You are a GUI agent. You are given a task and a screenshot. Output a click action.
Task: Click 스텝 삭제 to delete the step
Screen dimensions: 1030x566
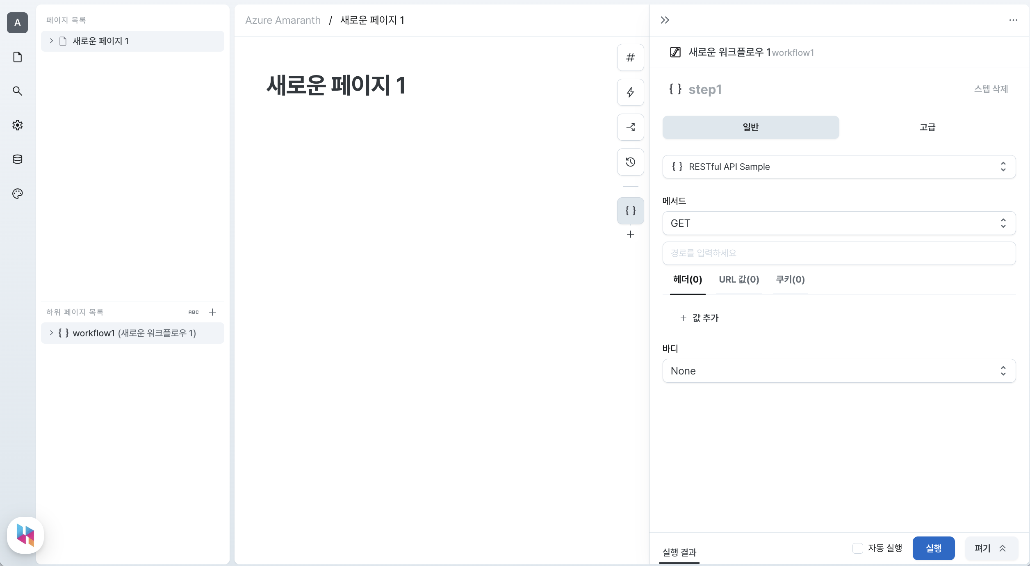click(991, 89)
